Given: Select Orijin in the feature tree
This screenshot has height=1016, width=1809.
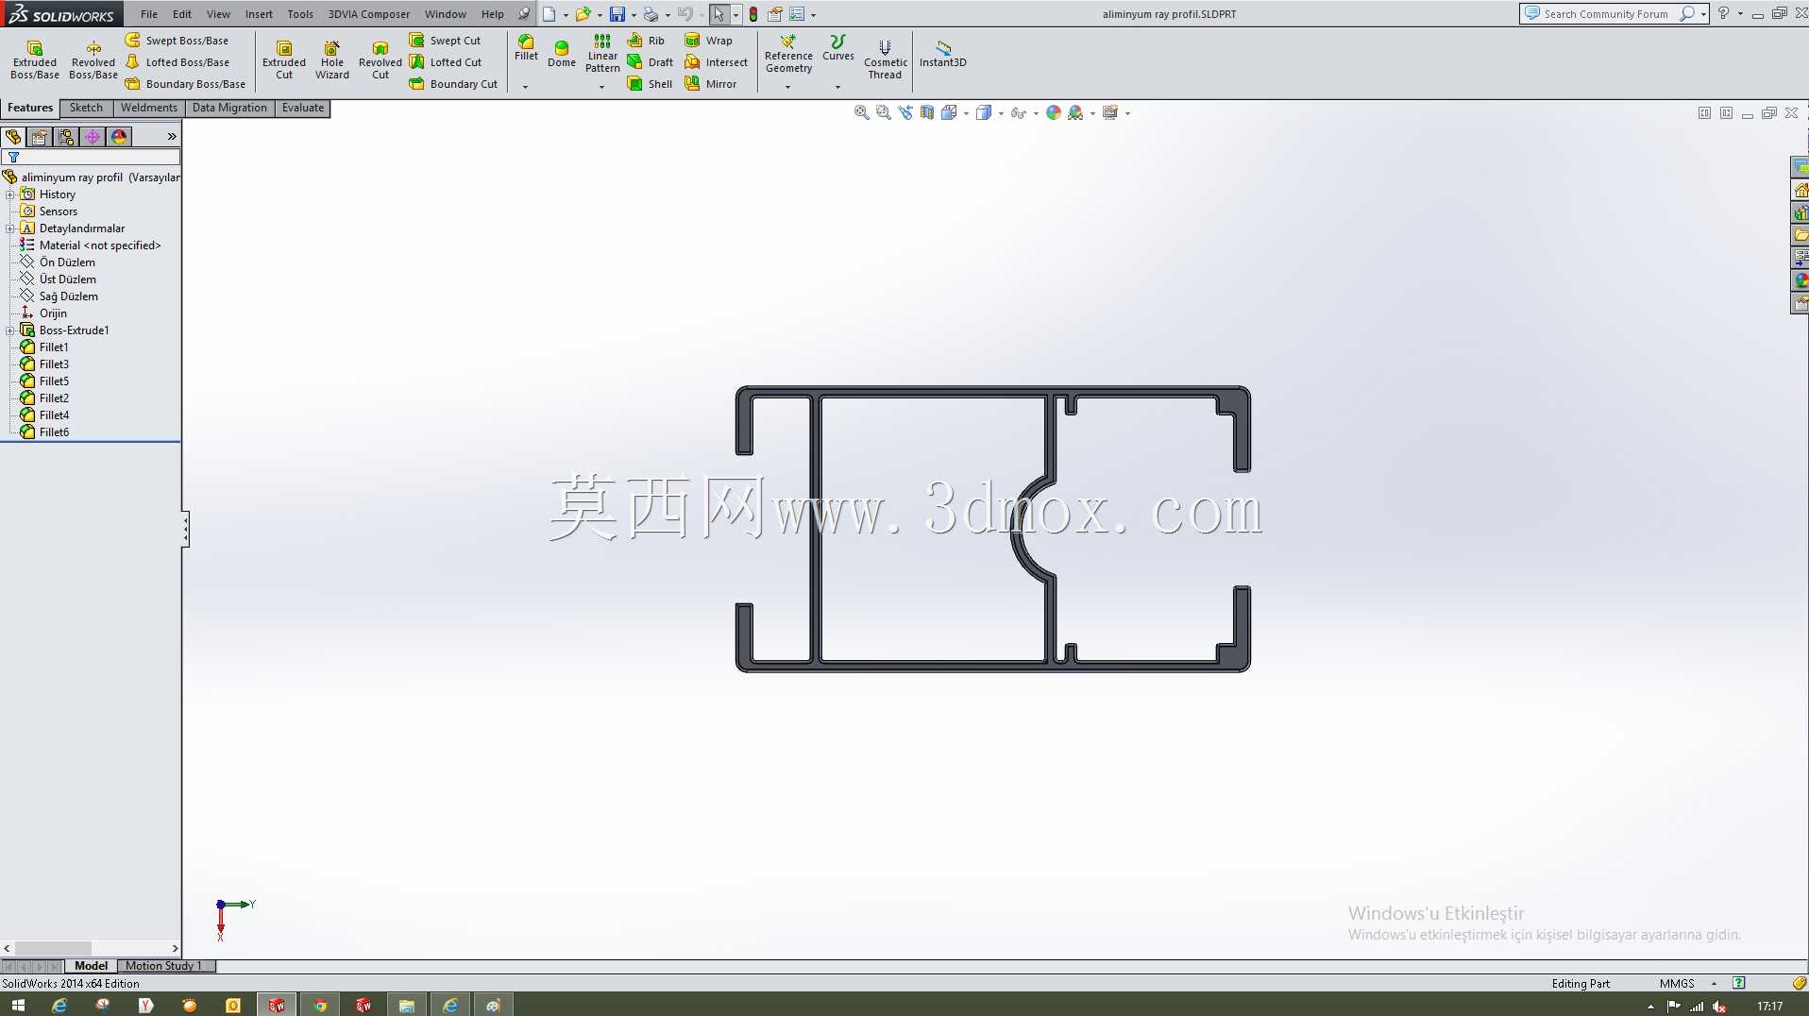Looking at the screenshot, I should pyautogui.click(x=53, y=313).
